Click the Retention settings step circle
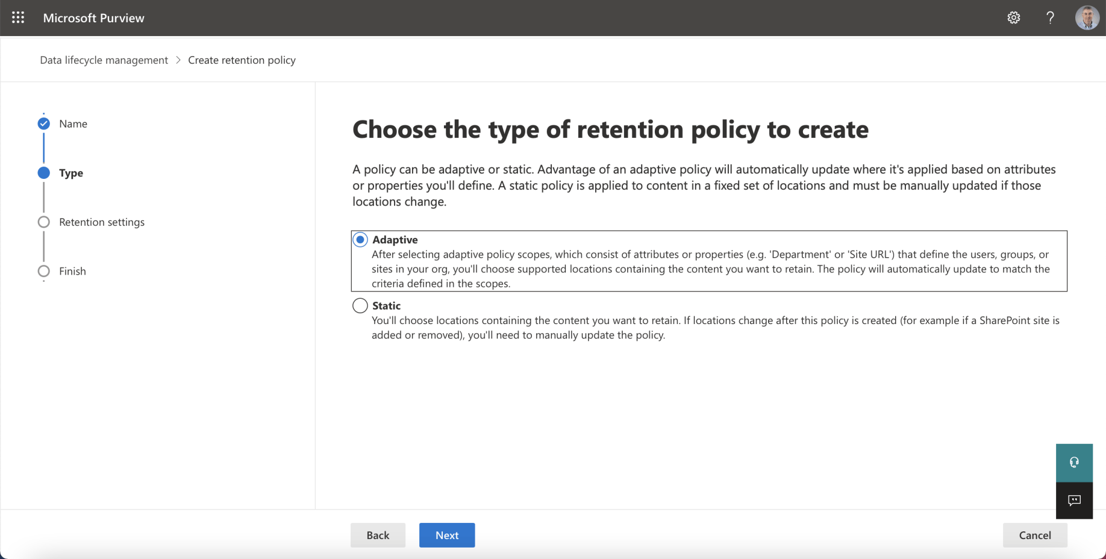 pos(44,222)
